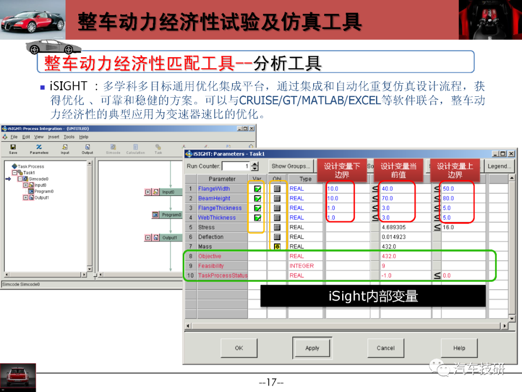The height and width of the screenshot is (392, 522).
Task: Select the Task1 icon in the tree
Action: point(20,172)
